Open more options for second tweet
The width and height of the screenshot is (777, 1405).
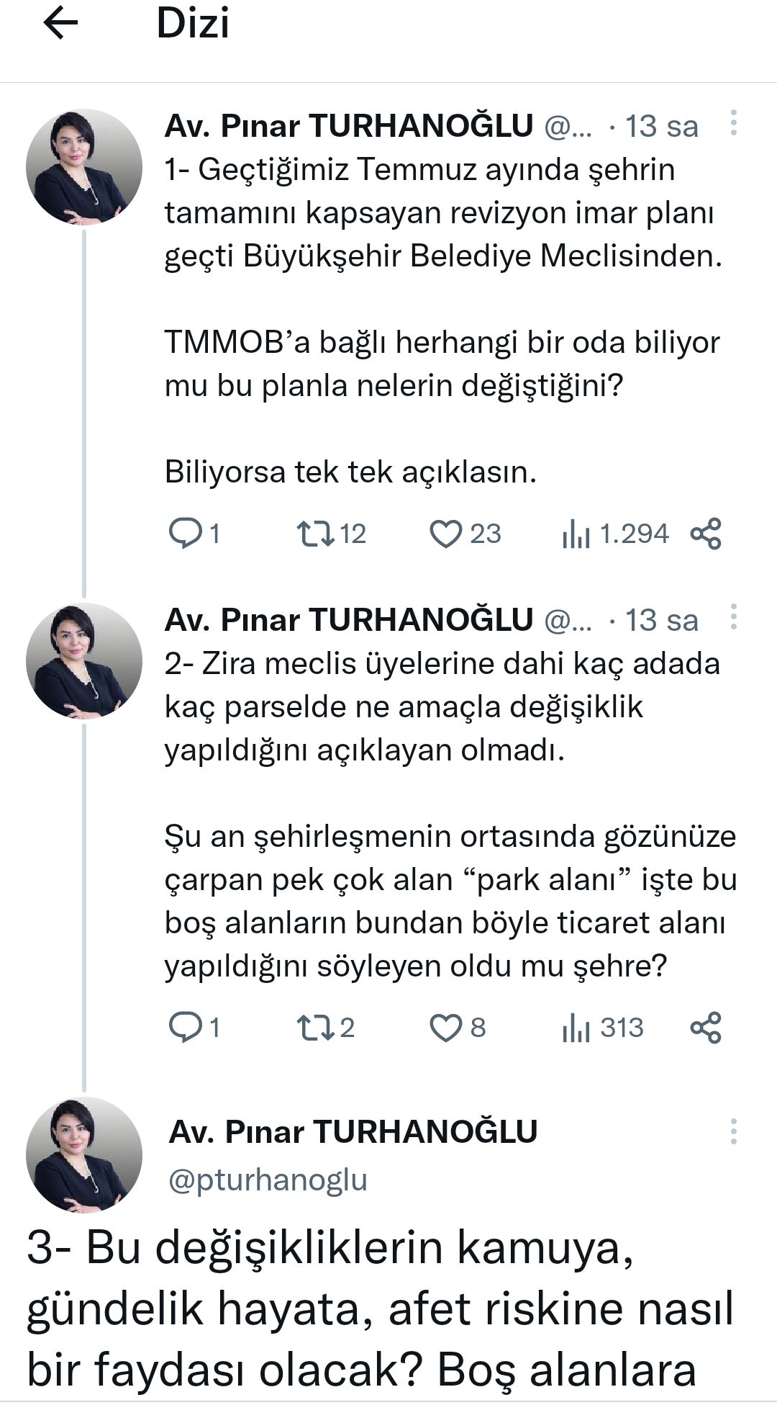tap(733, 617)
